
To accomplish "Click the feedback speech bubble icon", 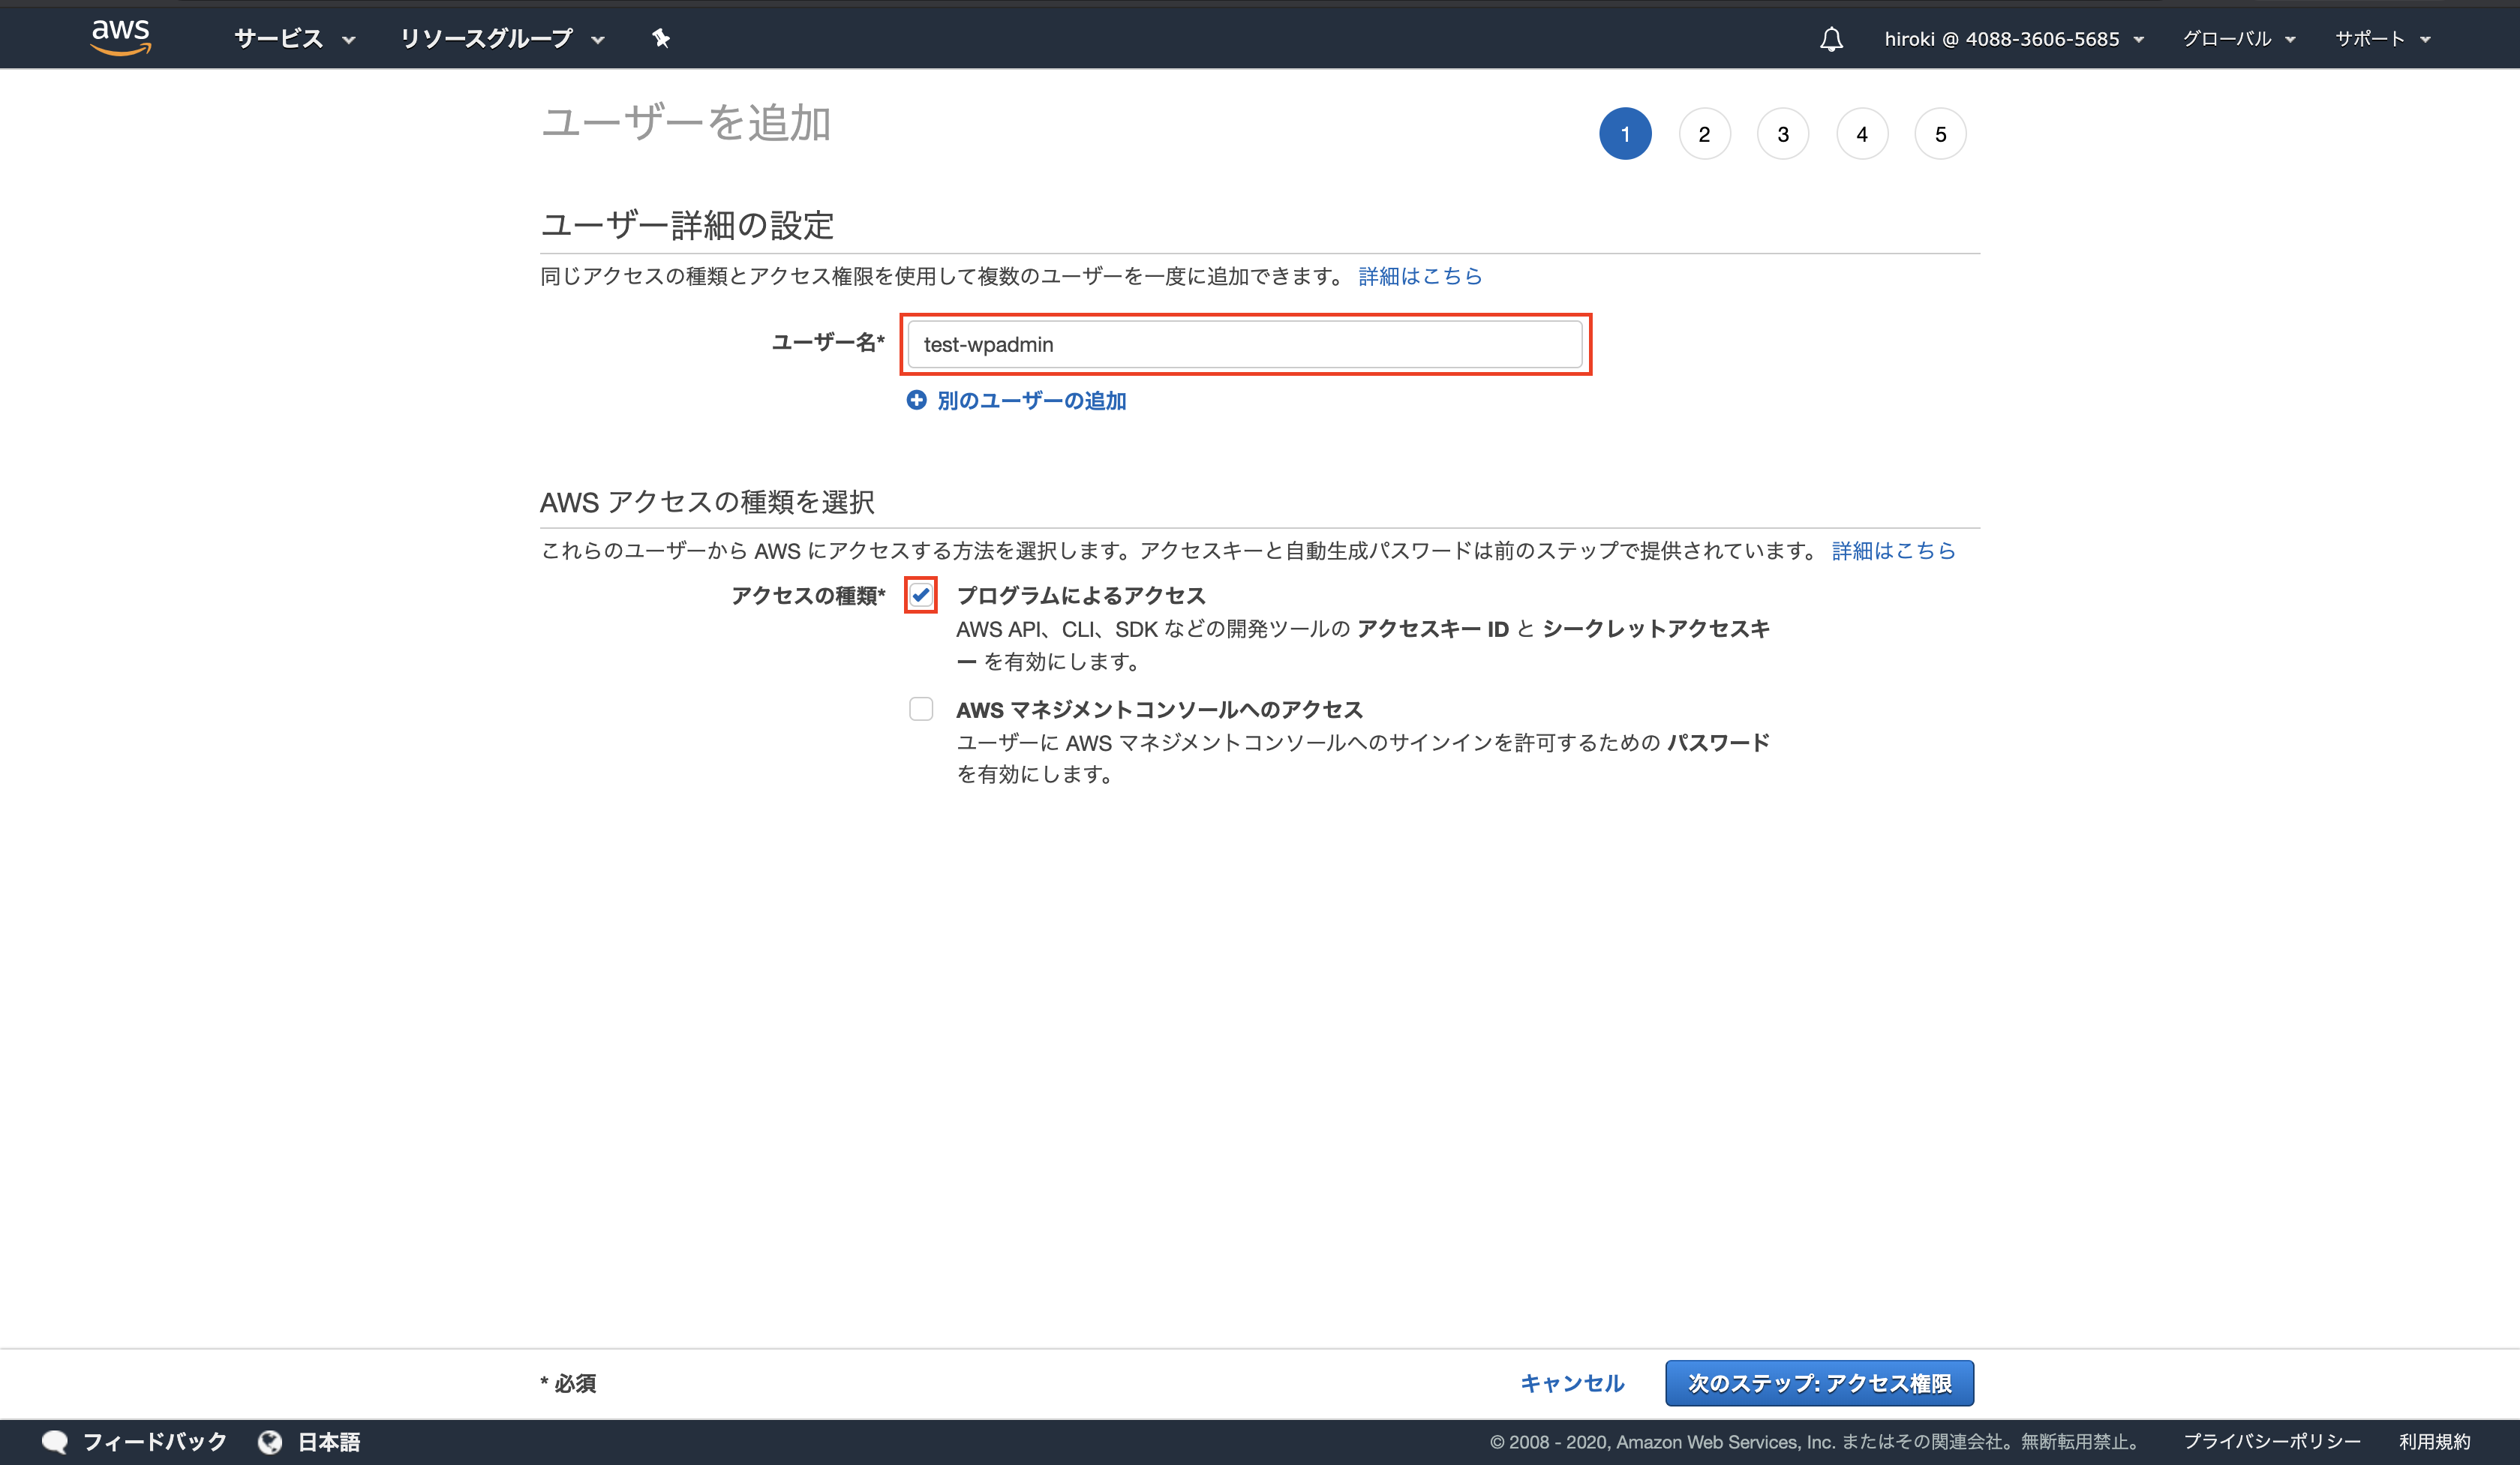I will click(55, 1441).
